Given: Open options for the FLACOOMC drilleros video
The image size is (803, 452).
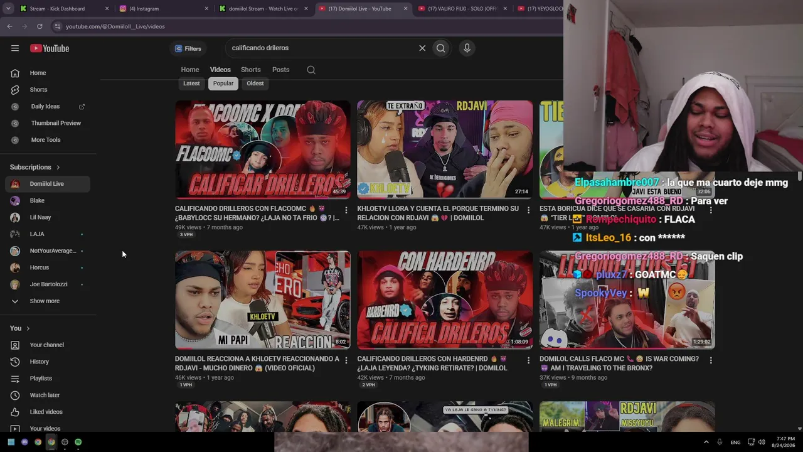Looking at the screenshot, I should point(346,210).
